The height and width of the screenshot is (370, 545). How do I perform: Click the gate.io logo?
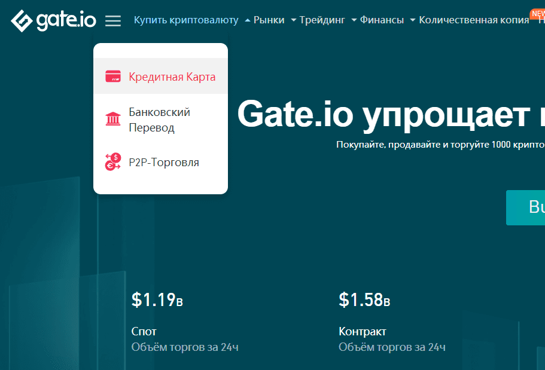click(x=53, y=21)
